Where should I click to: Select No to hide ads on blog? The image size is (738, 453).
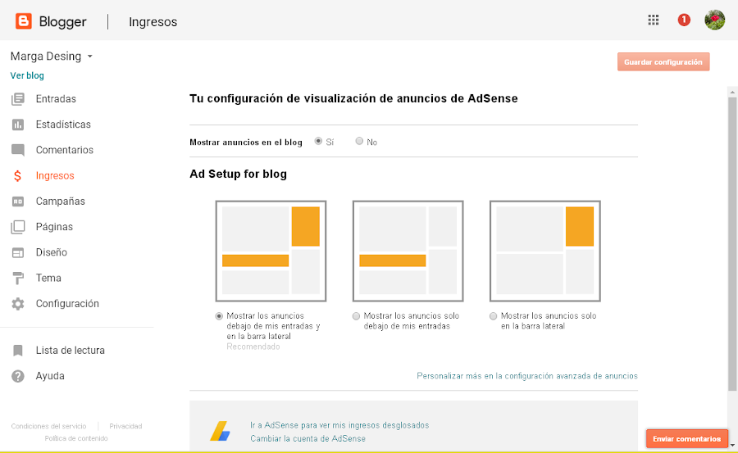pos(359,141)
